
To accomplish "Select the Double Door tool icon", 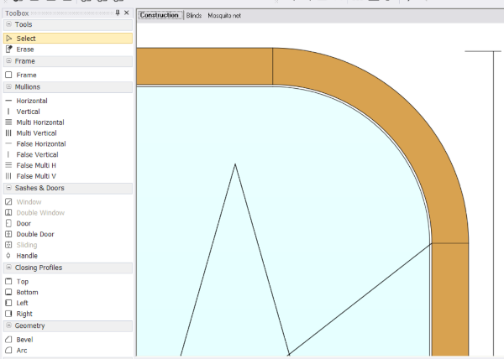I will [x=8, y=234].
